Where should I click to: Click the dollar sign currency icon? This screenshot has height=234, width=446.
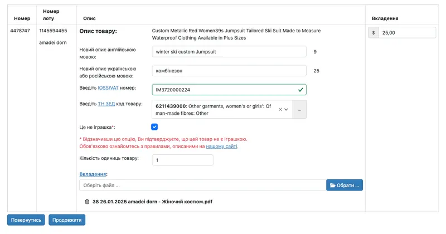374,33
